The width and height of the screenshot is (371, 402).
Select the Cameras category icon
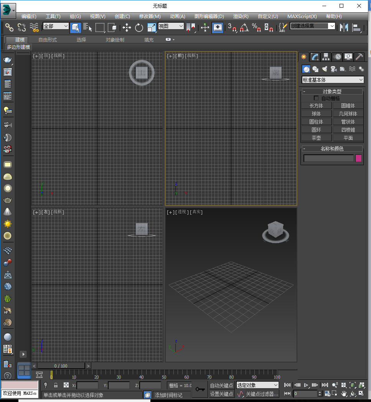[333, 69]
